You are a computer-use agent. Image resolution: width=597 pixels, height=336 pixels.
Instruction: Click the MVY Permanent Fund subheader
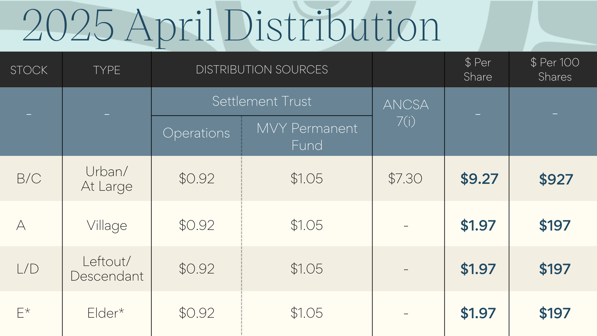coord(307,137)
